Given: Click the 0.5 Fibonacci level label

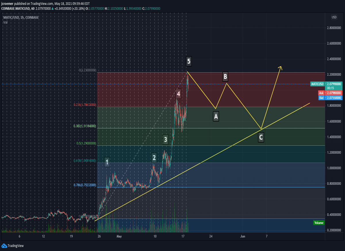Looking at the screenshot, I should coord(87,143).
